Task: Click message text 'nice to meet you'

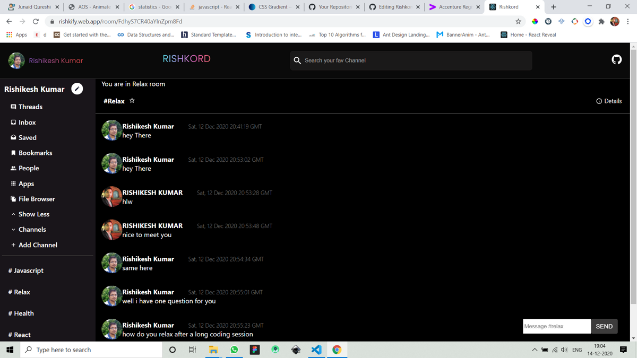Action: 147,235
